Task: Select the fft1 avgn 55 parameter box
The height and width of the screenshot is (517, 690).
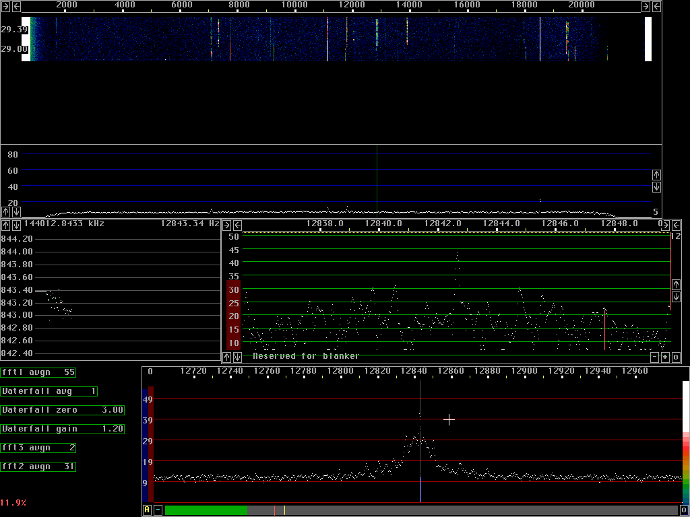Action: point(38,372)
